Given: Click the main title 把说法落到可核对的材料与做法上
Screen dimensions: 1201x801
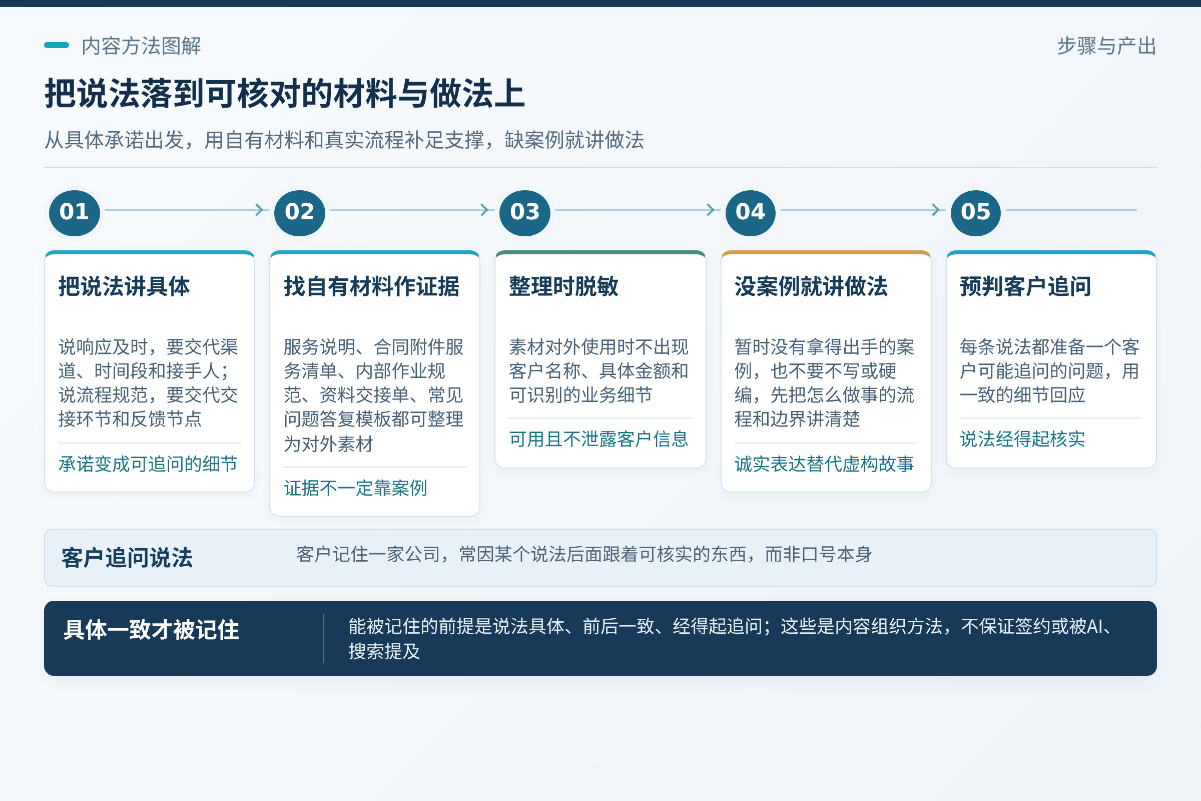Looking at the screenshot, I should (x=285, y=94).
